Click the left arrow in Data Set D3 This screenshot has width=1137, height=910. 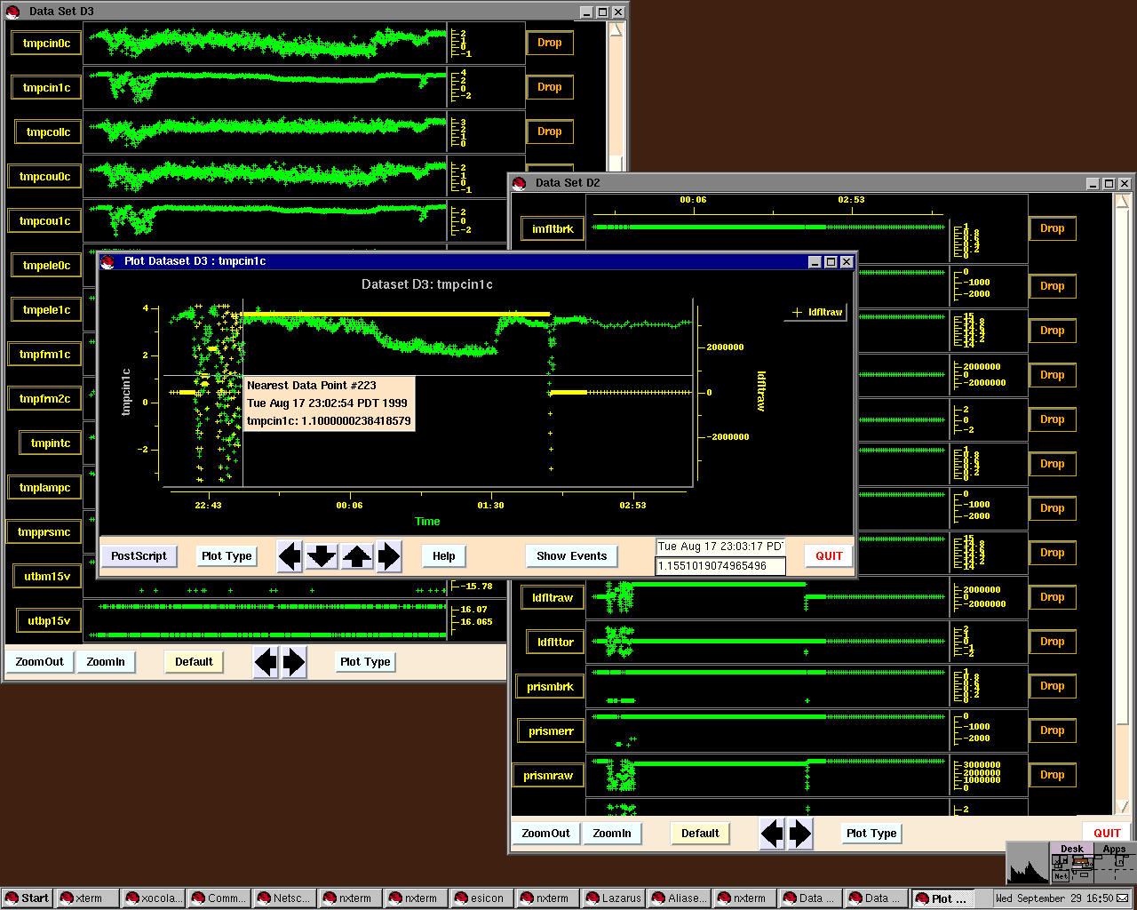pyautogui.click(x=266, y=662)
